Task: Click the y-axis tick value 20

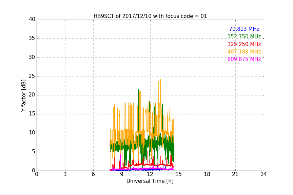Action: tap(32, 95)
